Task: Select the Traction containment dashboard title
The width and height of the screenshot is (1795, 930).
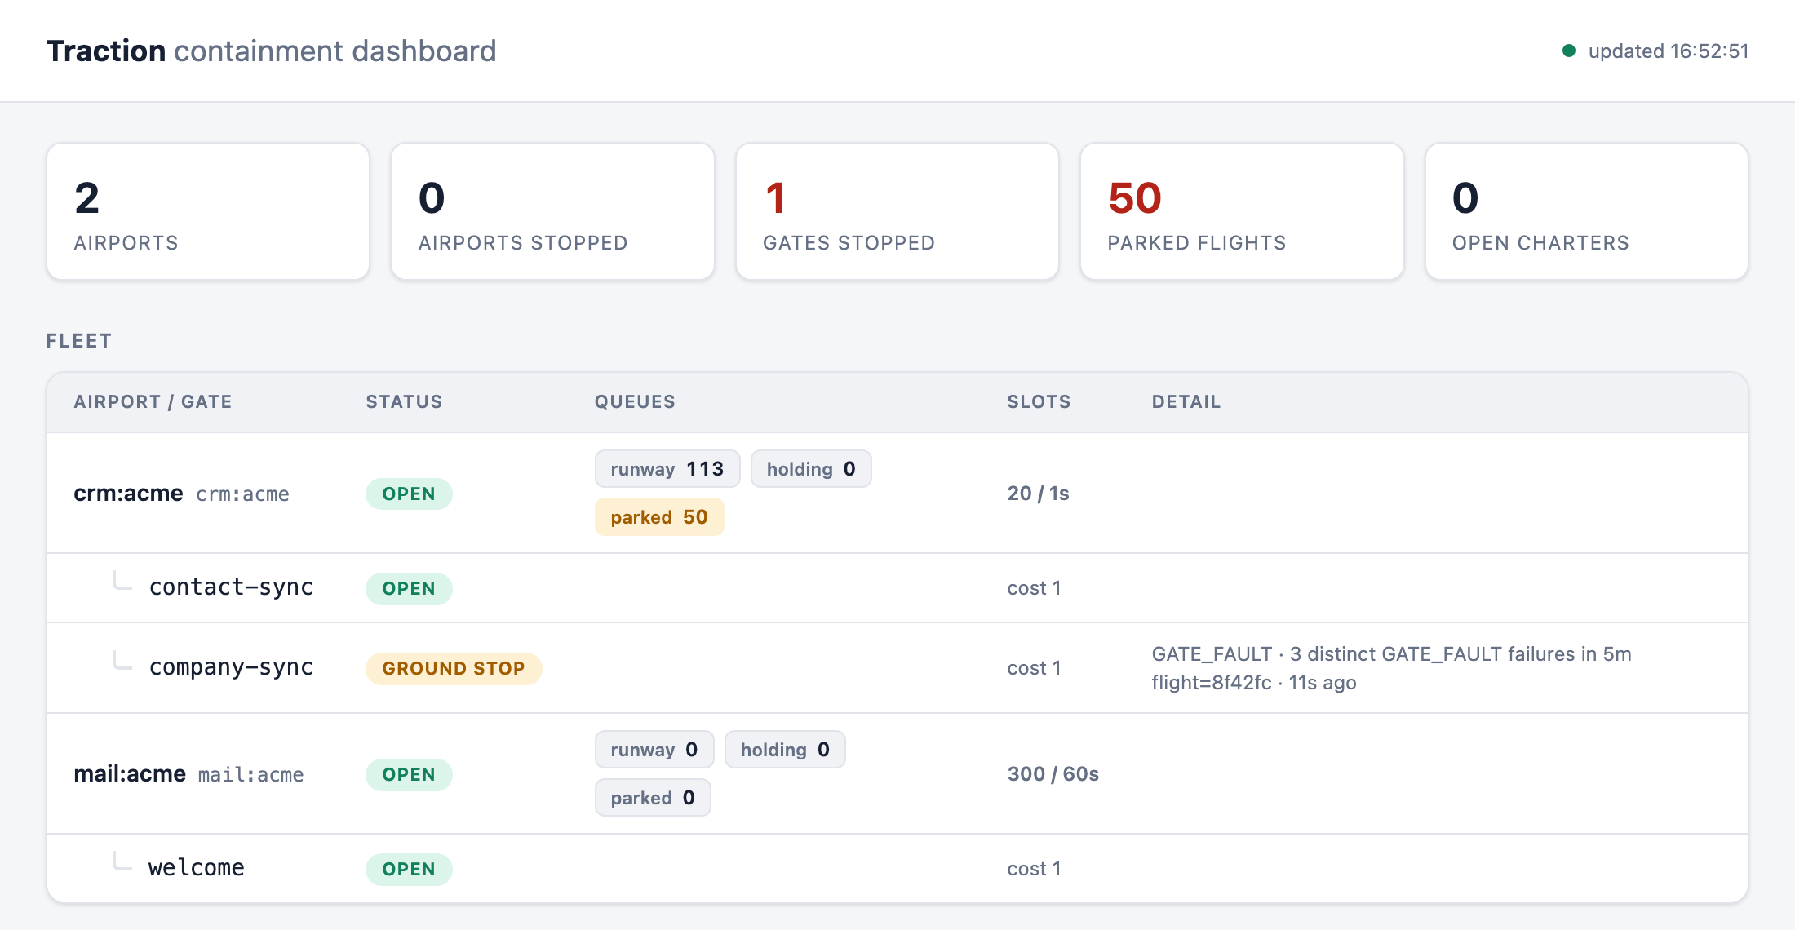Action: (271, 51)
